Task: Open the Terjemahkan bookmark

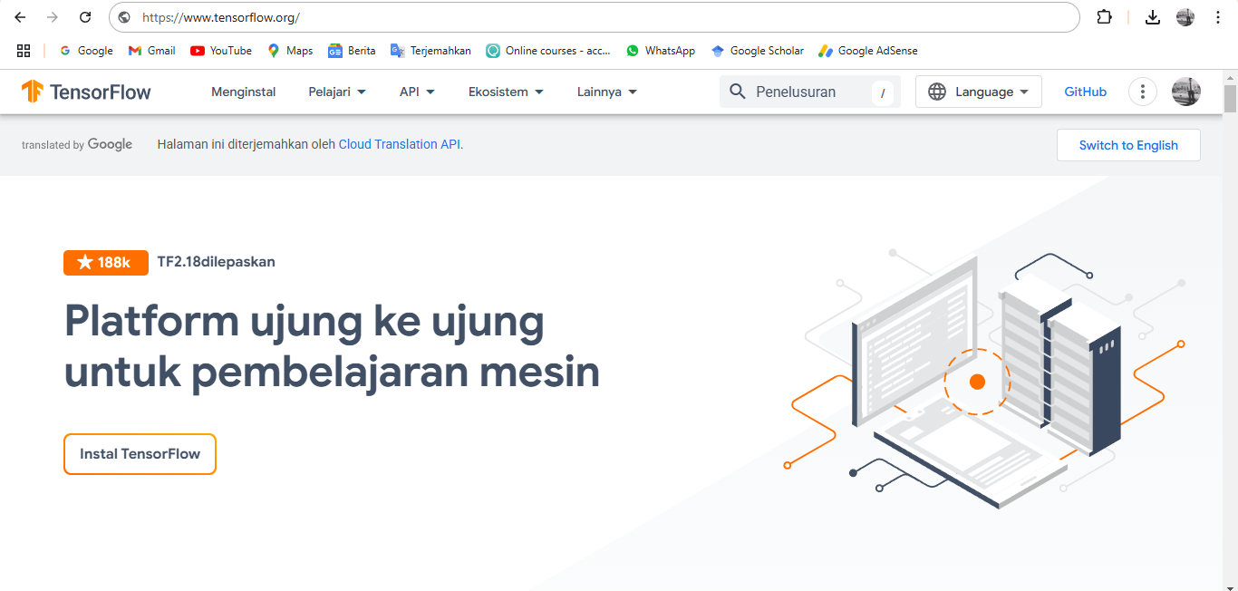Action: tap(430, 51)
